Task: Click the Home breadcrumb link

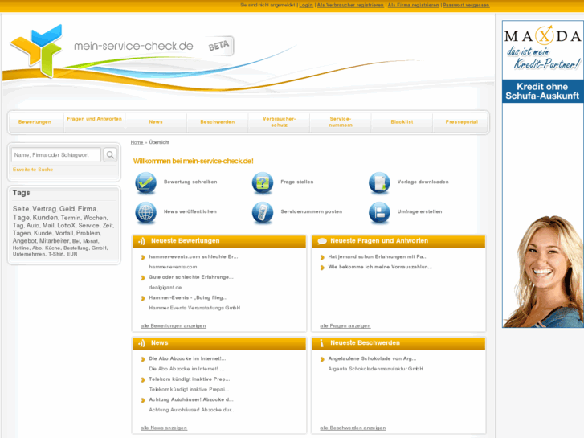Action: tap(137, 142)
